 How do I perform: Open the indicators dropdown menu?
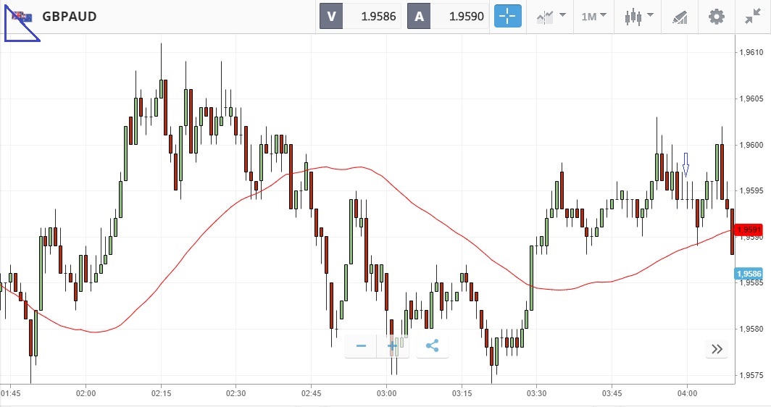[551, 16]
